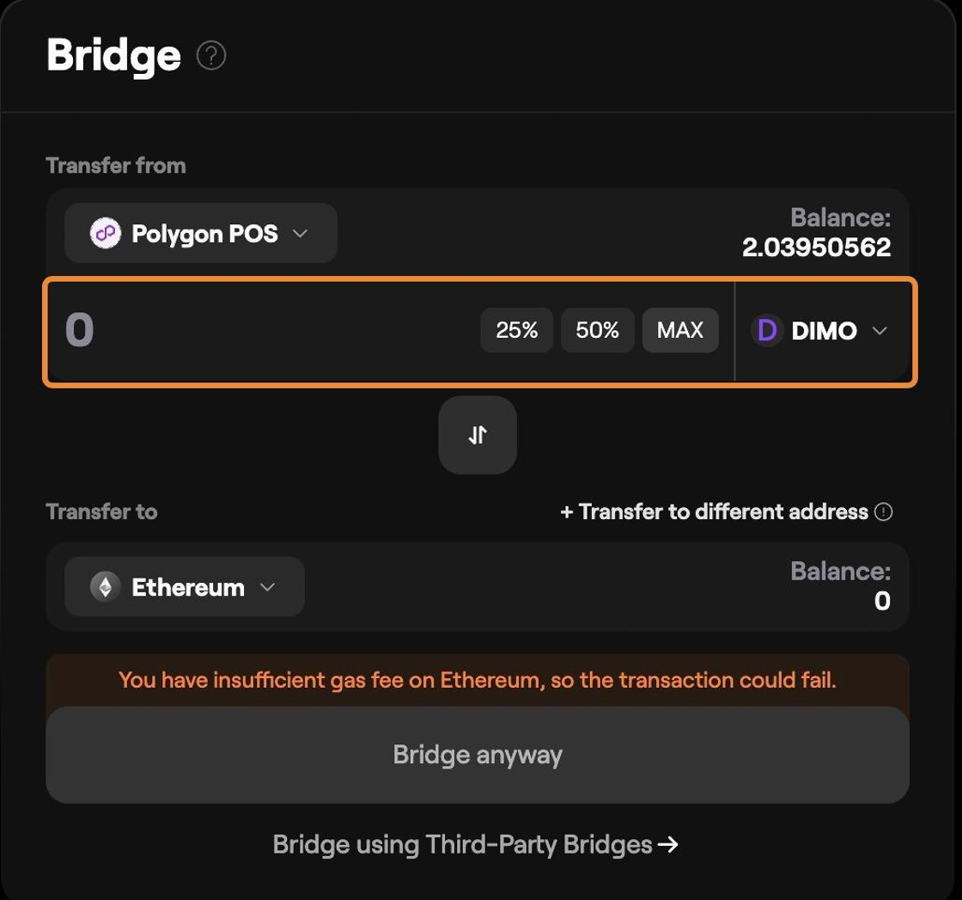The height and width of the screenshot is (900, 962).
Task: Click the Bridge panel heading
Action: point(113,55)
